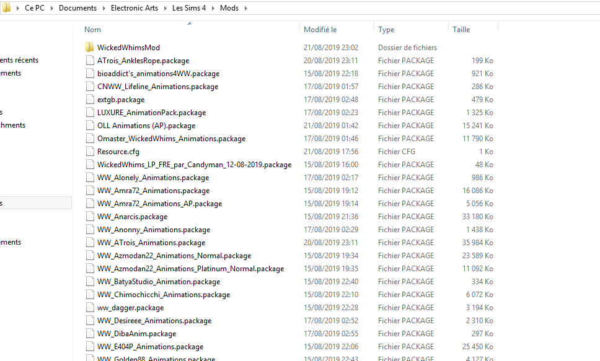Select WW_Azmodan22_Animations_Normal.package file
600x361 pixels.
click(x=174, y=256)
